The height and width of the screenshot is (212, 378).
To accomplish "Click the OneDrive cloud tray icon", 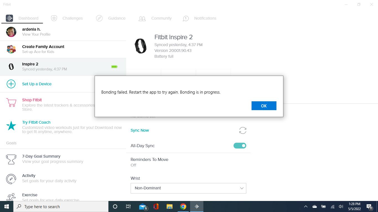I will tap(315, 206).
